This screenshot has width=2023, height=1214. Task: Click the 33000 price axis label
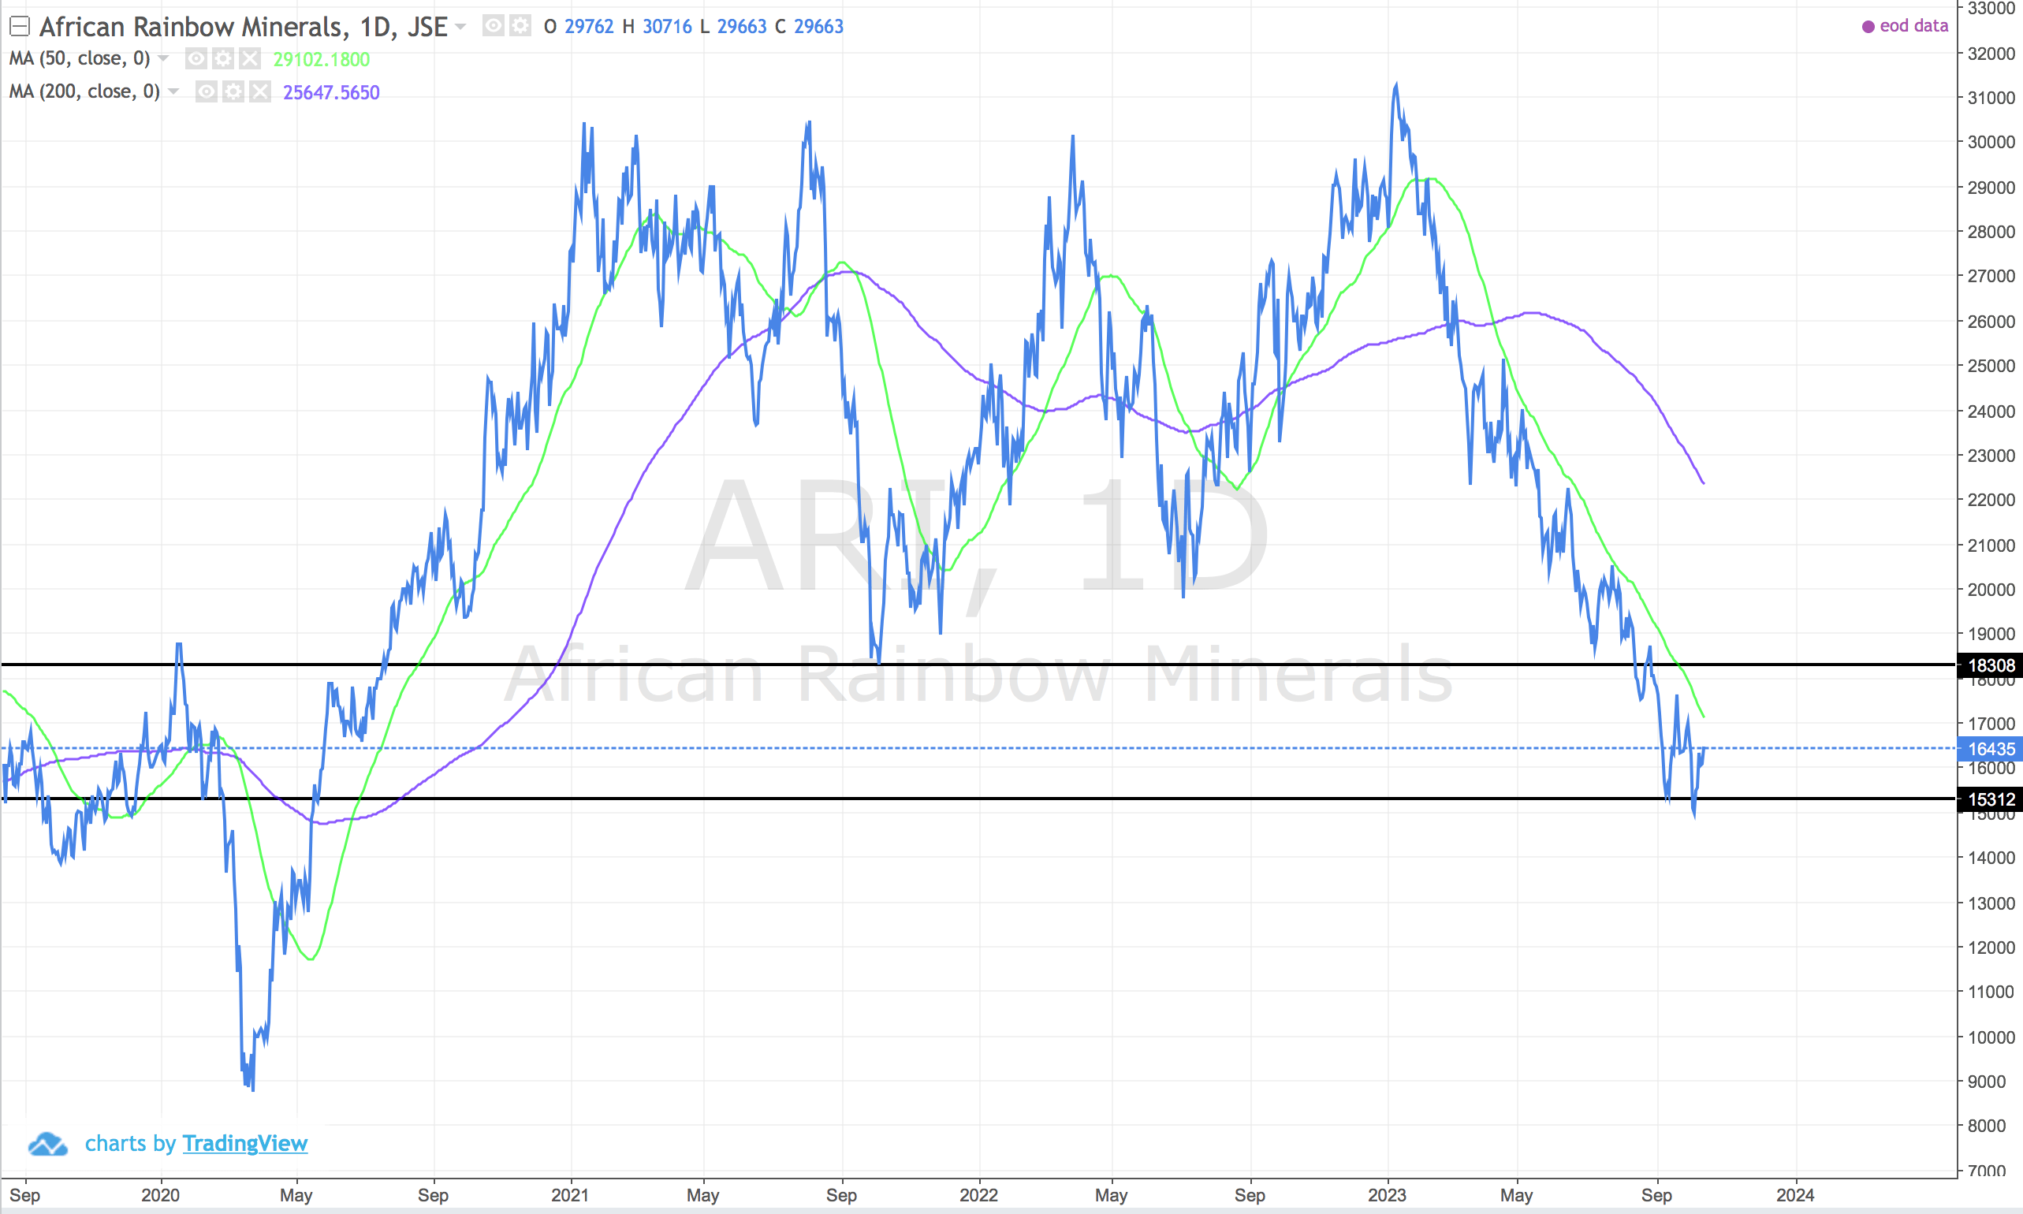pyautogui.click(x=1991, y=9)
